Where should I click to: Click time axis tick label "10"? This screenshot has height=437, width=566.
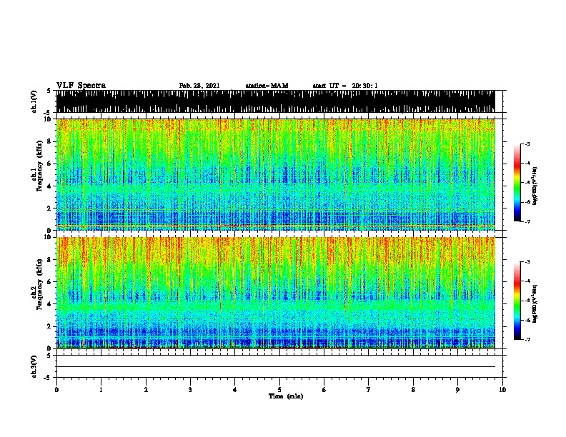point(502,389)
